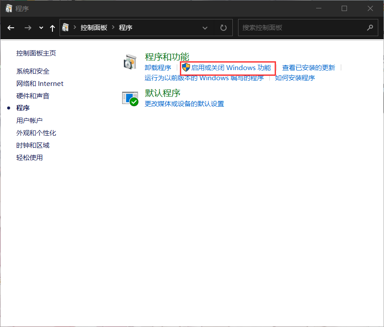Open 网络和 Internet category
This screenshot has height=327, width=384.
40,84
